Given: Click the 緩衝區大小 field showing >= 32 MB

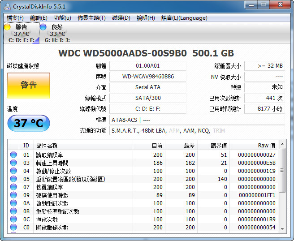Looking at the screenshot, I should (264, 66).
